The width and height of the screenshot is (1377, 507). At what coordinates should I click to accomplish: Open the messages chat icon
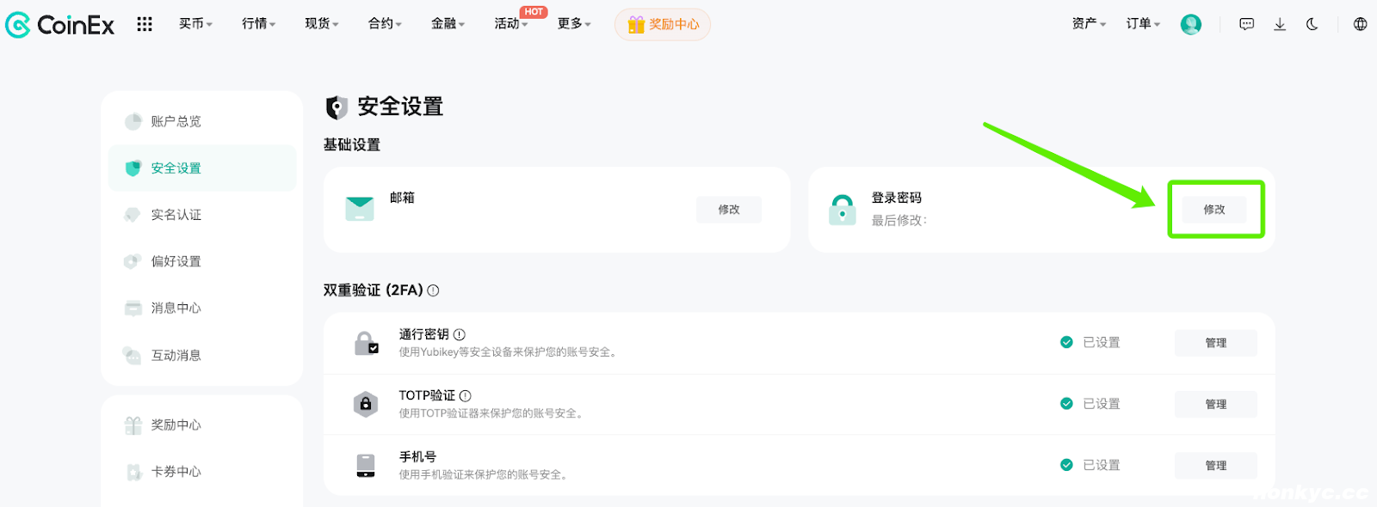1246,24
